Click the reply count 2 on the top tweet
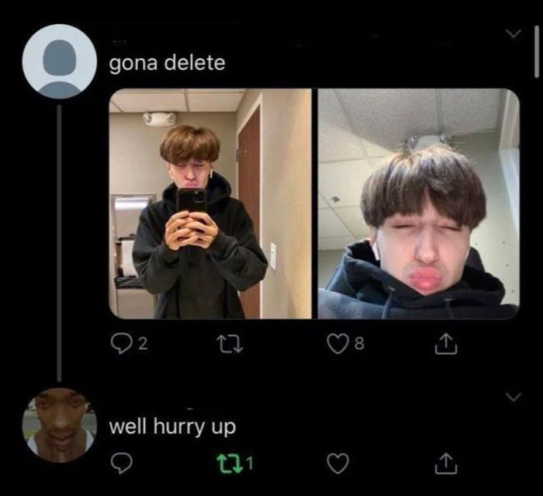This screenshot has height=496, width=543. [x=143, y=344]
